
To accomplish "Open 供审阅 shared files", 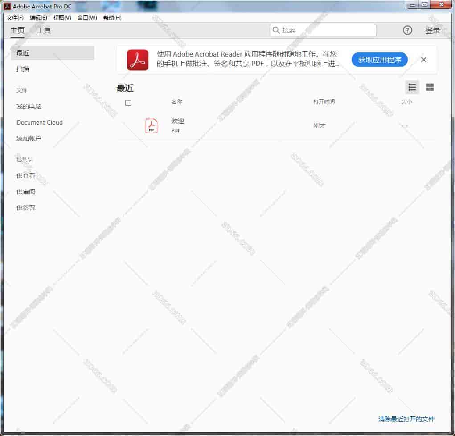I will 26,191.
